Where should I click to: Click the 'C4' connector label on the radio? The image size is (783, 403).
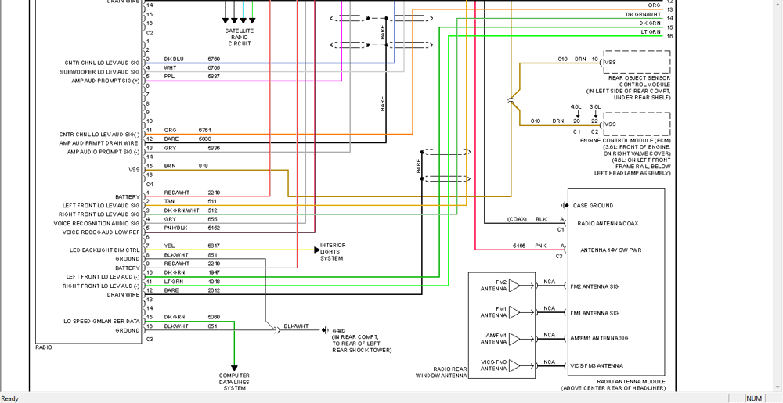coord(150,184)
